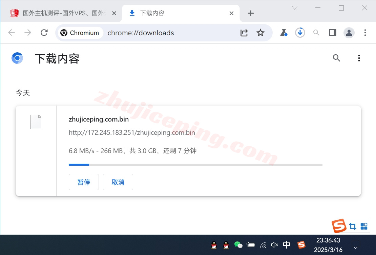Pause the download with 暂停
The image size is (376, 255).
point(84,182)
